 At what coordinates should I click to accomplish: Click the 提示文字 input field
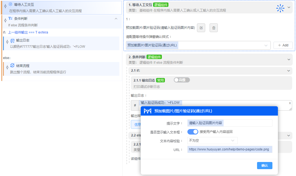click(x=230, y=123)
